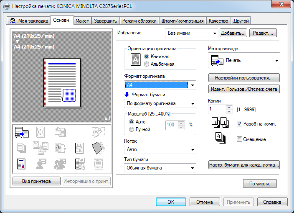This screenshot has width=294, height=213.
Task: Click the grayed letter A overlay icon
Action: [x=60, y=148]
